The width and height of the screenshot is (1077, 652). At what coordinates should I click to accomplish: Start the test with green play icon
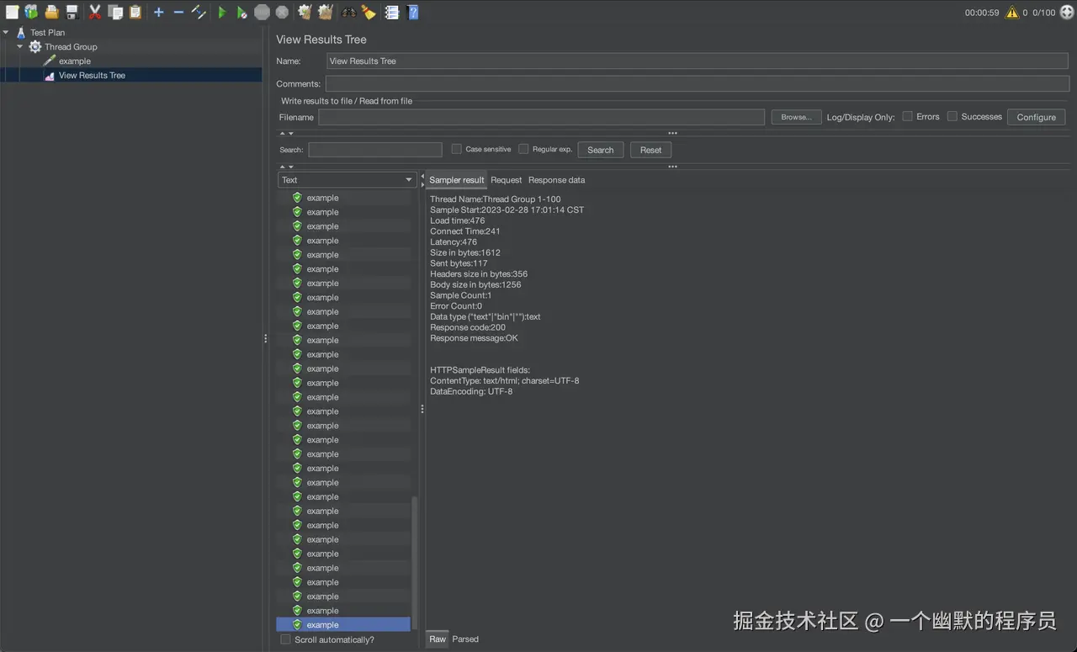pyautogui.click(x=222, y=13)
